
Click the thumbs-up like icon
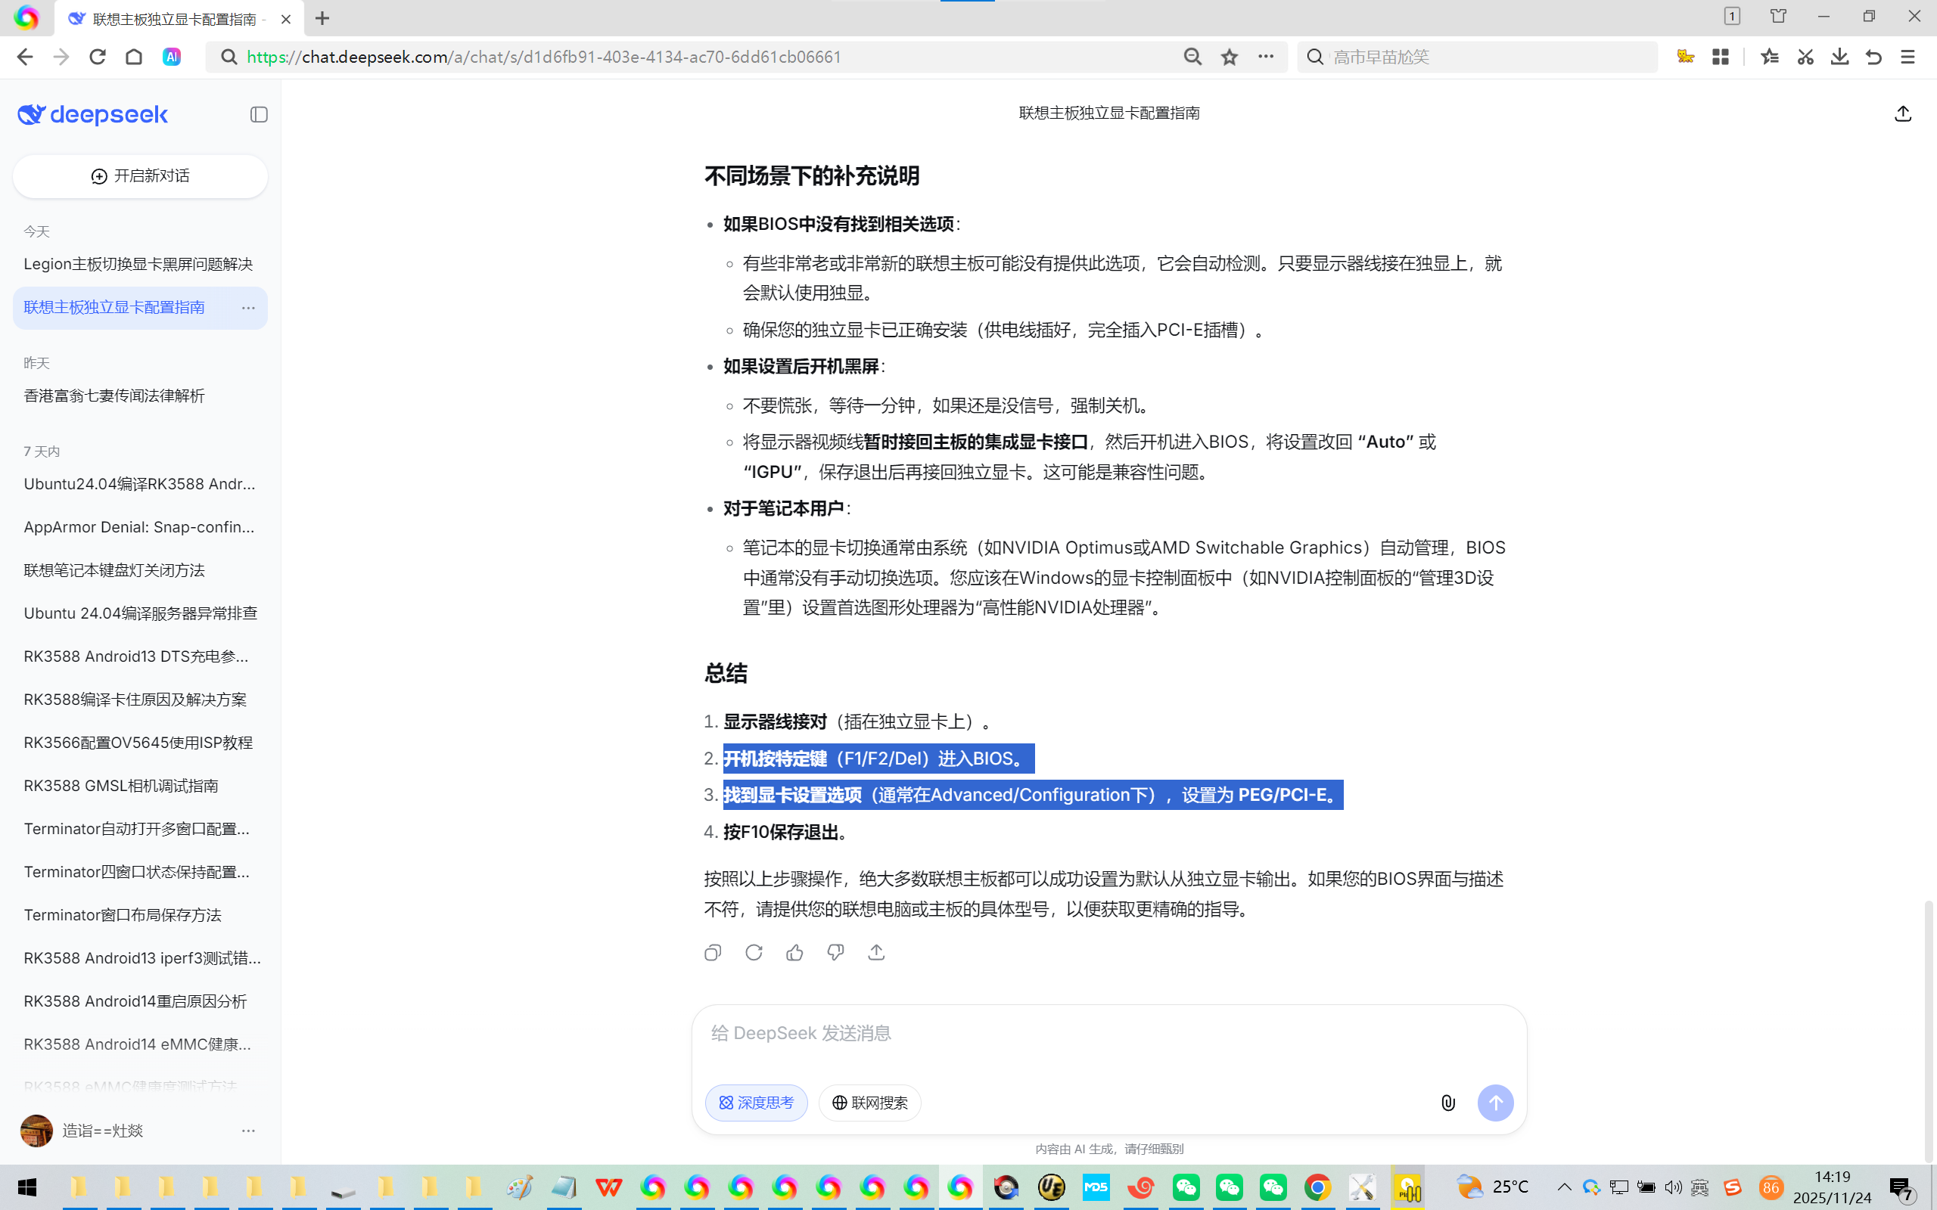(794, 952)
